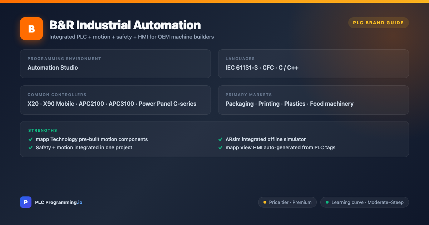Click the yellow dot in Price tier pill
Screen dimensions: 429x225
(265, 202)
